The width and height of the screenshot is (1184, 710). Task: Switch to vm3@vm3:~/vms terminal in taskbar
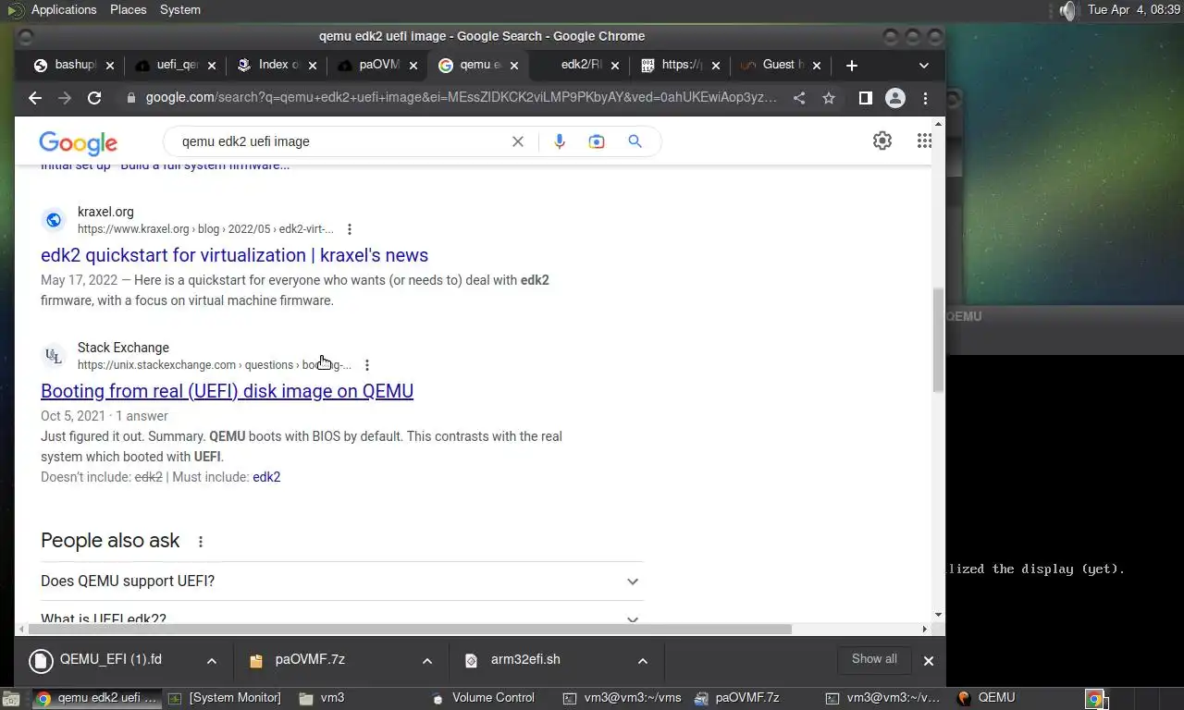click(623, 698)
